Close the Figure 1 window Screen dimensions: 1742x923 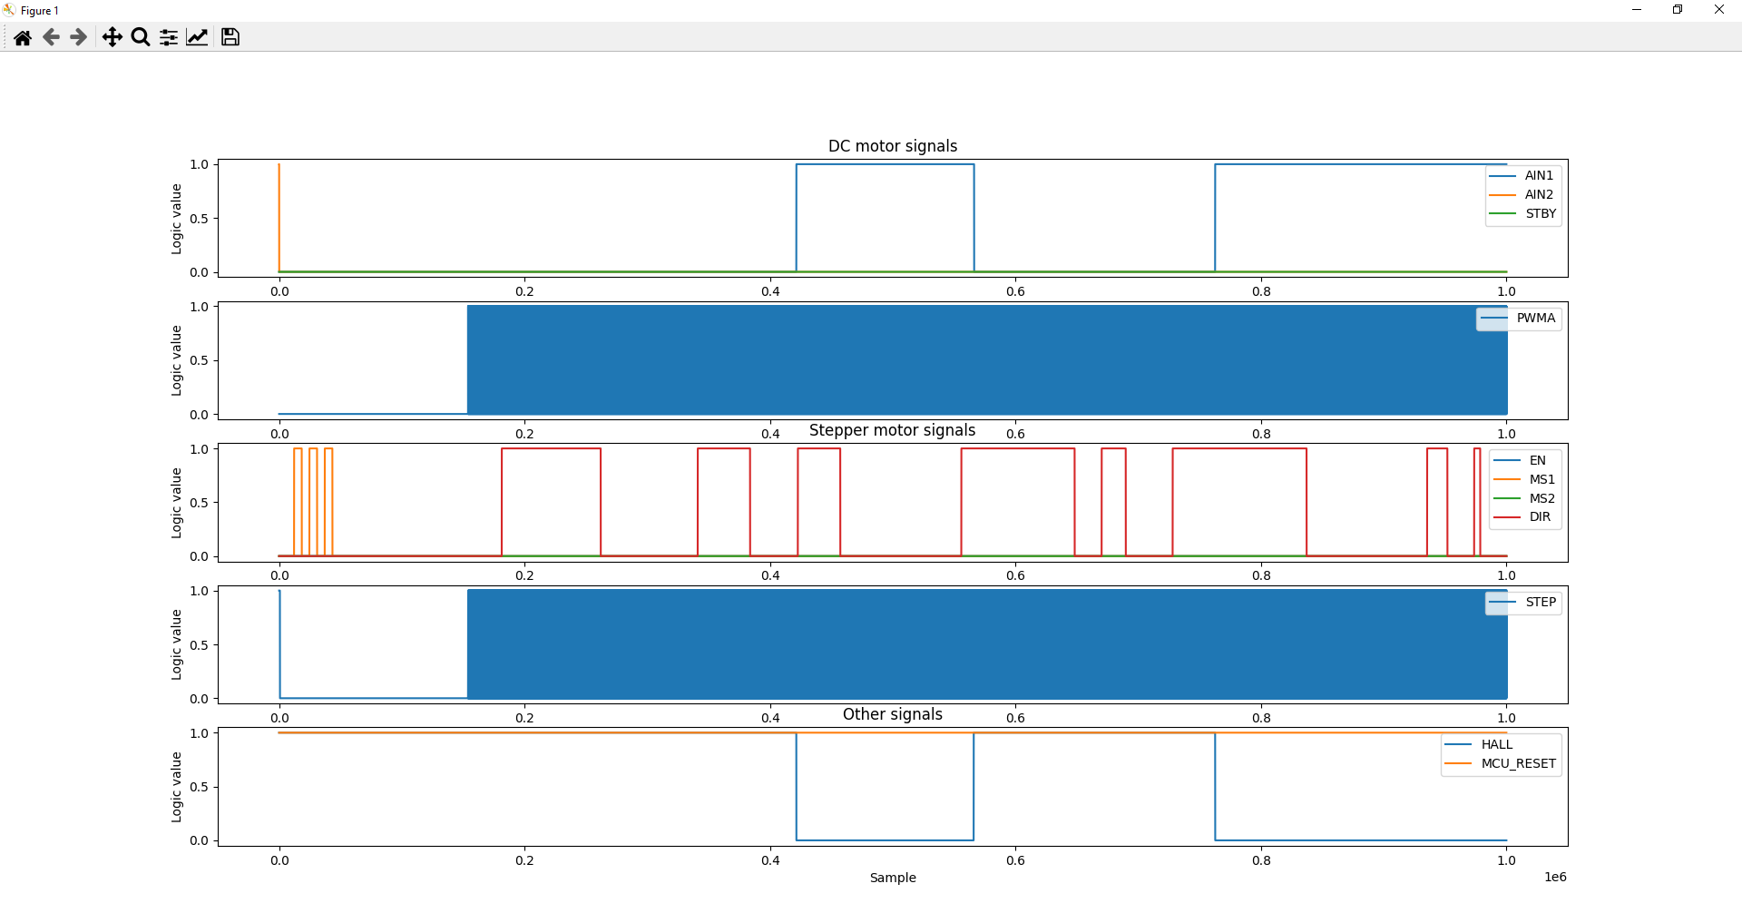click(x=1719, y=10)
